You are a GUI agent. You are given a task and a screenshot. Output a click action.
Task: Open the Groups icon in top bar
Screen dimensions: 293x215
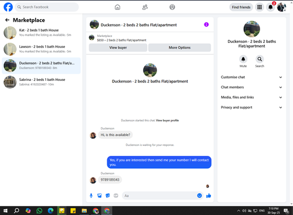coord(172,7)
